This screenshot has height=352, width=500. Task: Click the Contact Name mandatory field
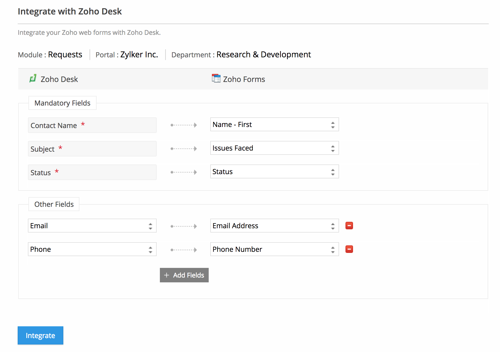point(92,125)
